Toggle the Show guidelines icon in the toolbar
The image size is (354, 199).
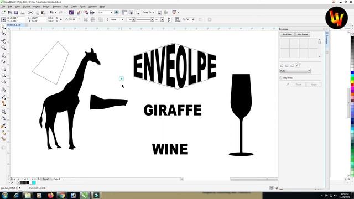[x=137, y=12]
